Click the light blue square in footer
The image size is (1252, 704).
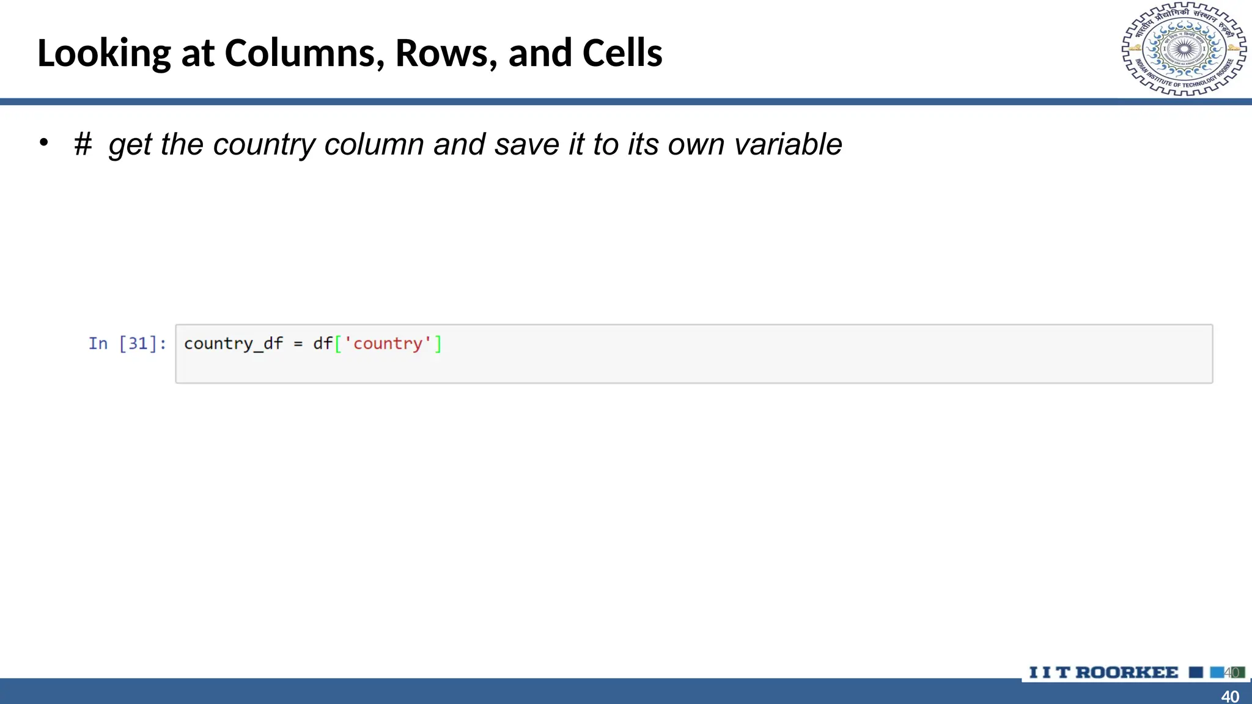[1217, 672]
